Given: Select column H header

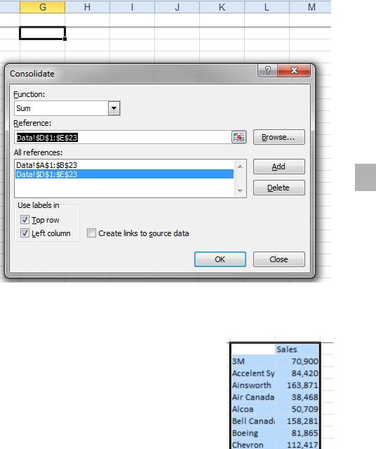Looking at the screenshot, I should click(88, 7).
